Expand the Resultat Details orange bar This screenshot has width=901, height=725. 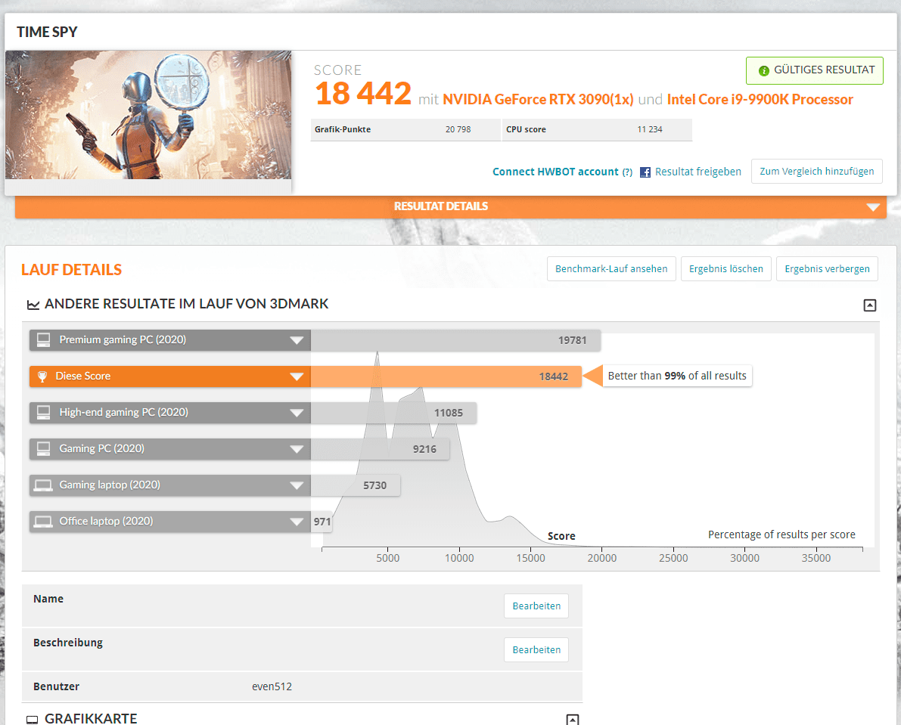(451, 206)
